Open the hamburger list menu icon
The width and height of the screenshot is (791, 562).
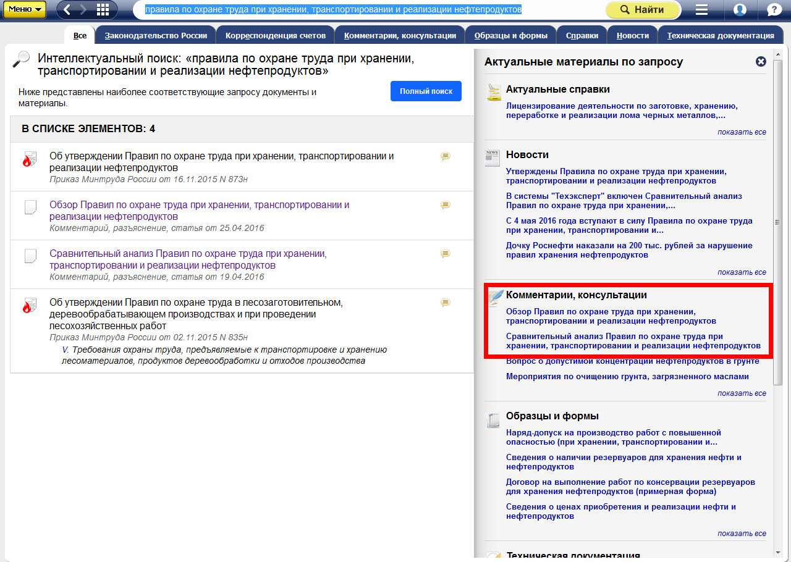[701, 10]
